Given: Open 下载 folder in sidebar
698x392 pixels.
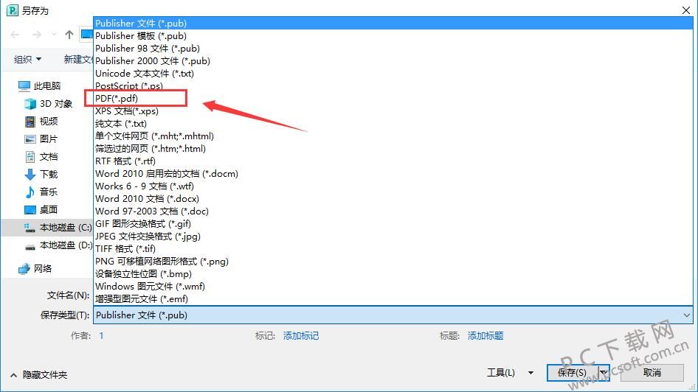Looking at the screenshot, I should [41, 174].
